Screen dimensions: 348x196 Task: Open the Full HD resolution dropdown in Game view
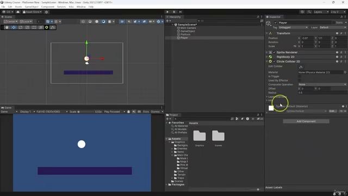52,112
